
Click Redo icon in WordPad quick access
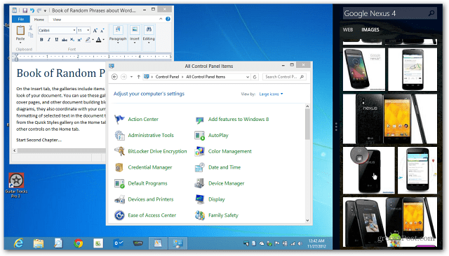click(39, 10)
